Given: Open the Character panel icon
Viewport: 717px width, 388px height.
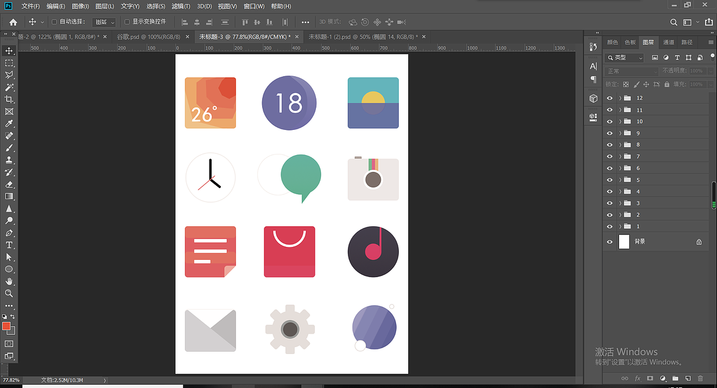Looking at the screenshot, I should pos(593,66).
